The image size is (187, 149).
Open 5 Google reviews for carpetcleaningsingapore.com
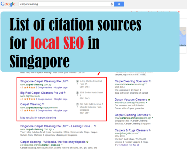(x=44, y=111)
